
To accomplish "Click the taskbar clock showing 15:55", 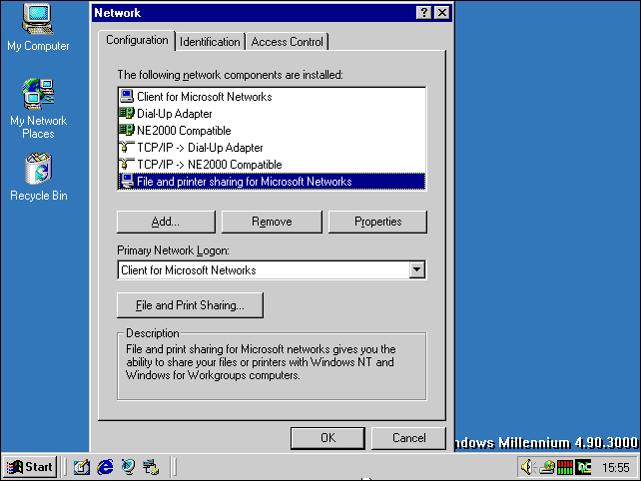I will pyautogui.click(x=616, y=467).
